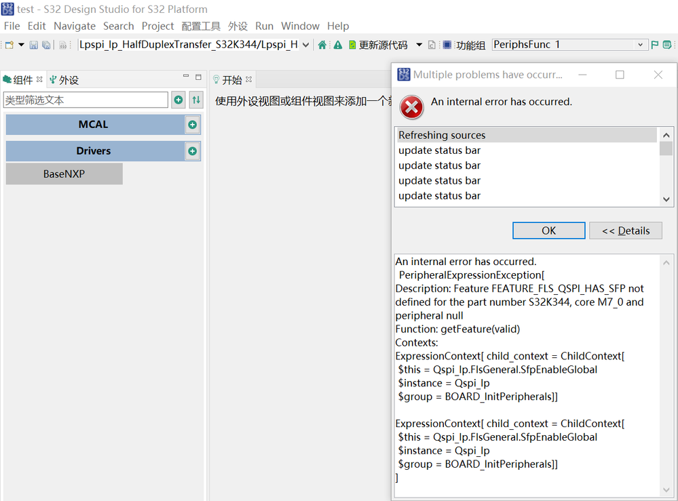Collapse the << Details section

(x=626, y=231)
